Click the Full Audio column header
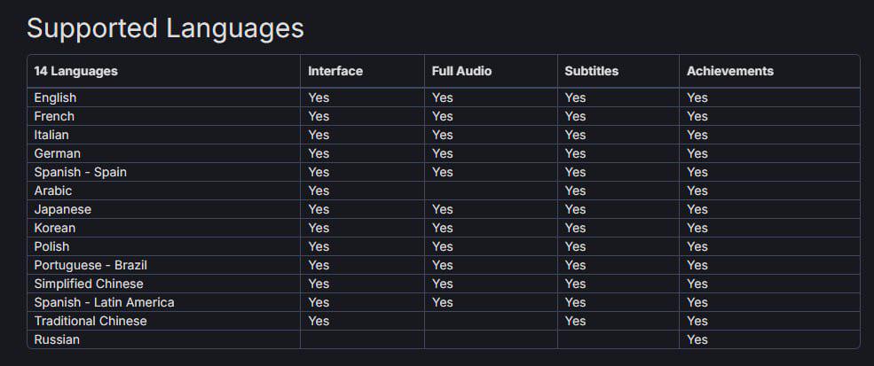The width and height of the screenshot is (874, 366). (x=461, y=71)
